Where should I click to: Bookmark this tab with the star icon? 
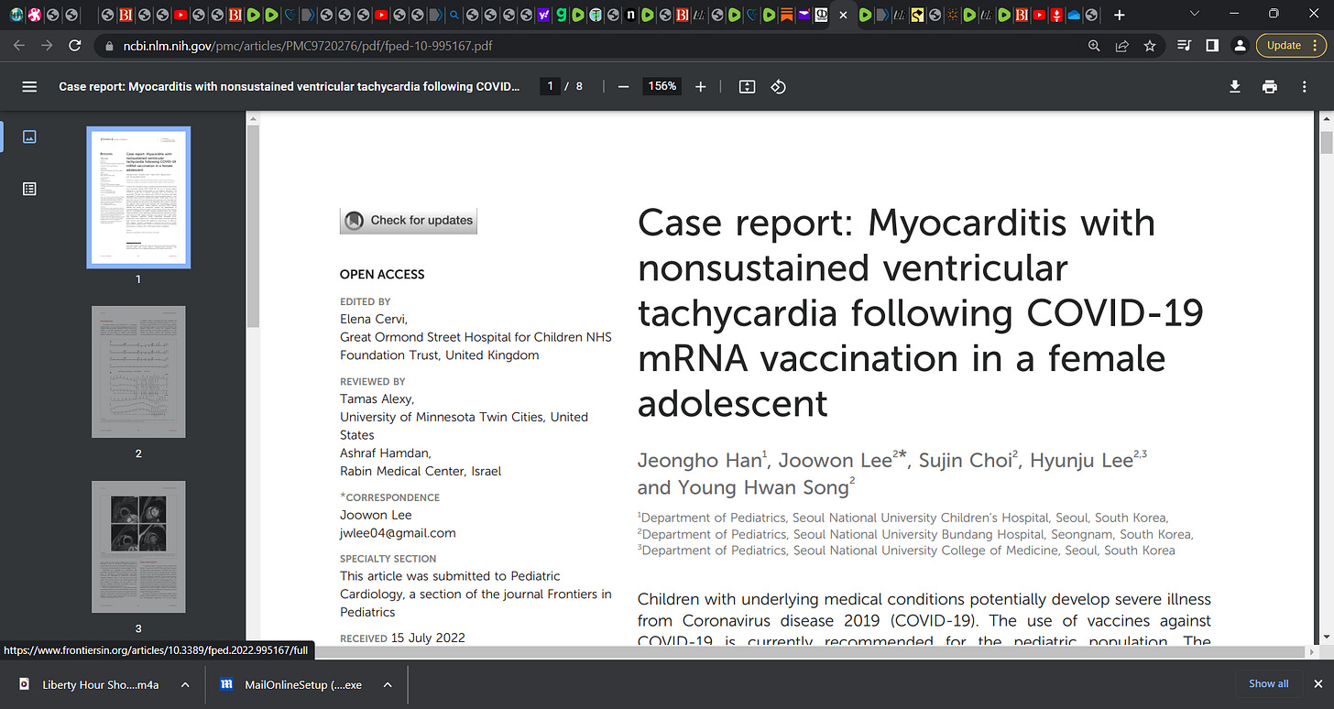1150,46
